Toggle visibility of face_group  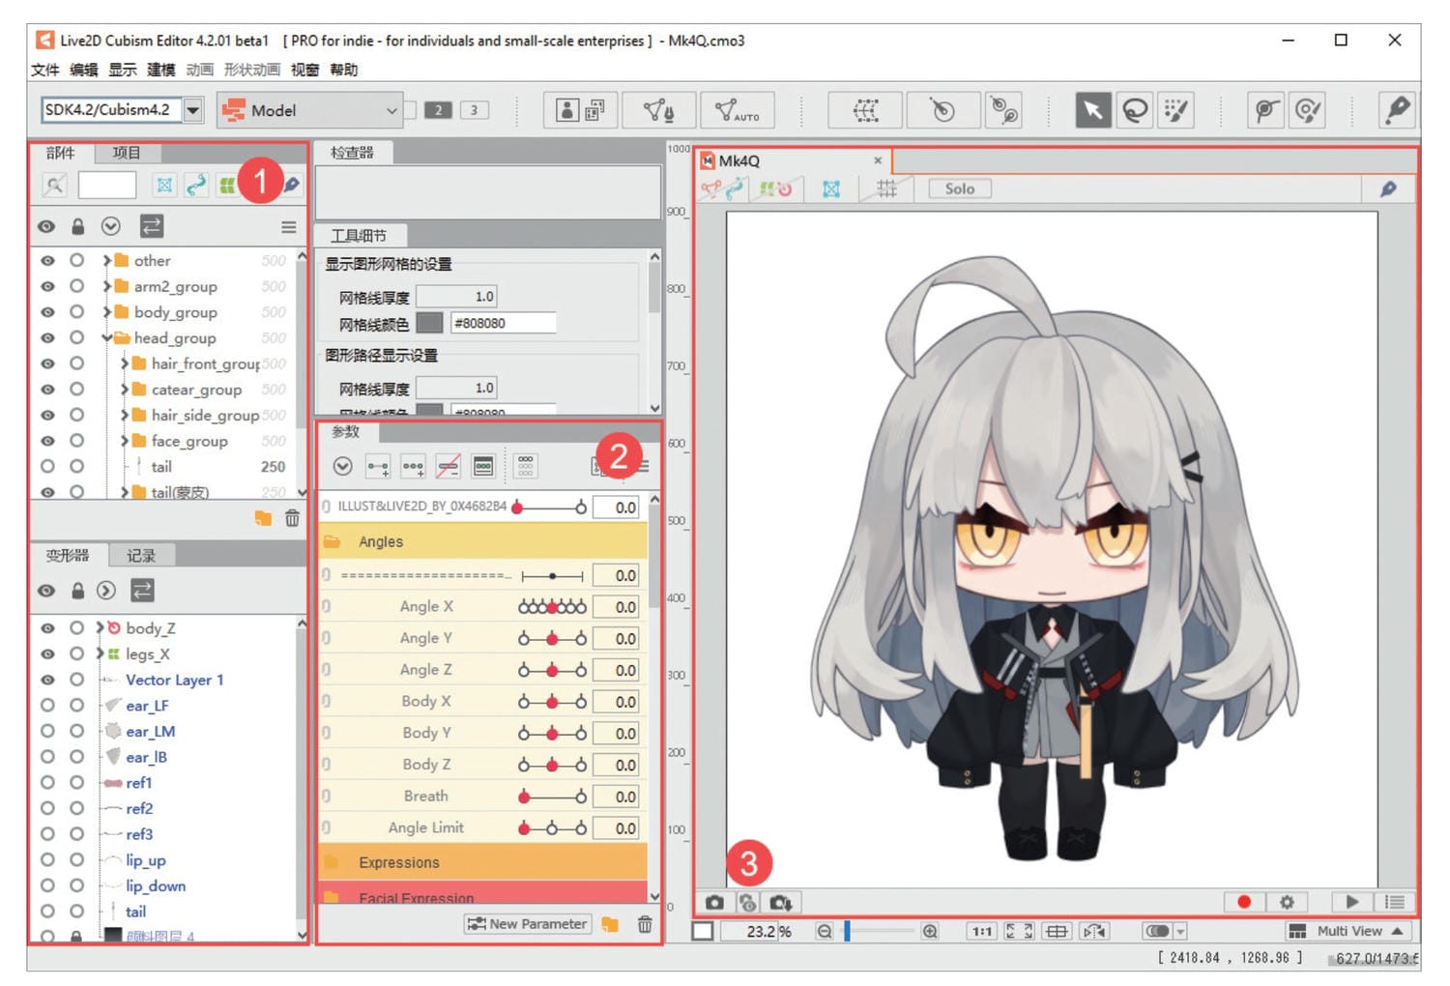click(x=46, y=440)
